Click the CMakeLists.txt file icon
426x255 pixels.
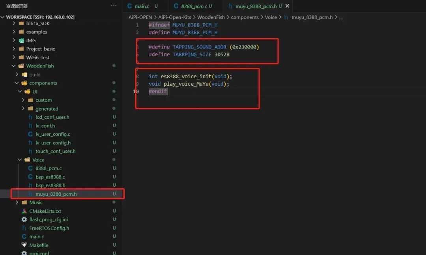click(24, 211)
